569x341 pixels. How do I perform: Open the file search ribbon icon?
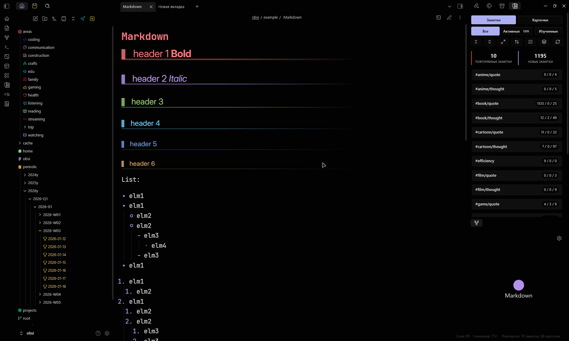pyautogui.click(x=7, y=28)
